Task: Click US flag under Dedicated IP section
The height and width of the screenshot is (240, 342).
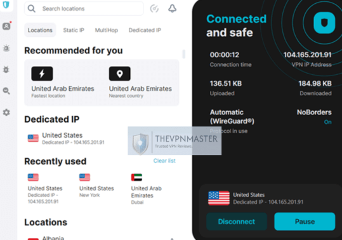Action: tap(33, 138)
